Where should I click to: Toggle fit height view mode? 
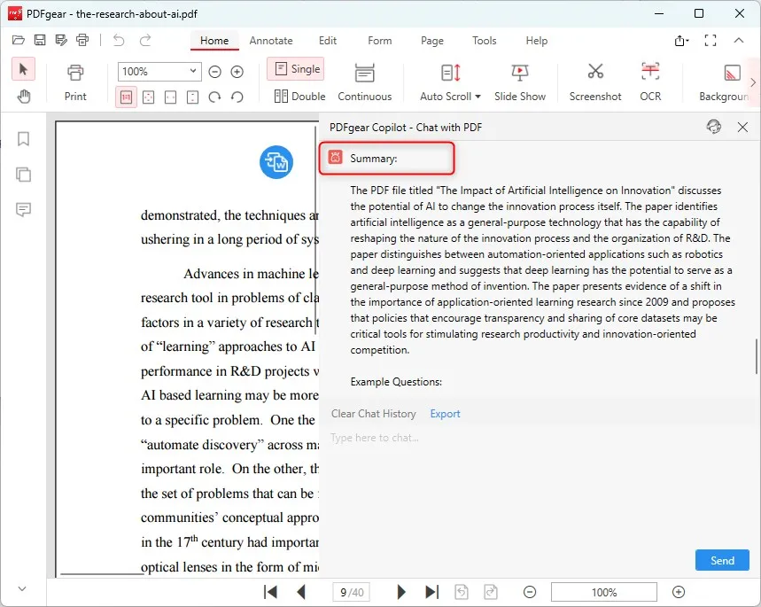(192, 97)
